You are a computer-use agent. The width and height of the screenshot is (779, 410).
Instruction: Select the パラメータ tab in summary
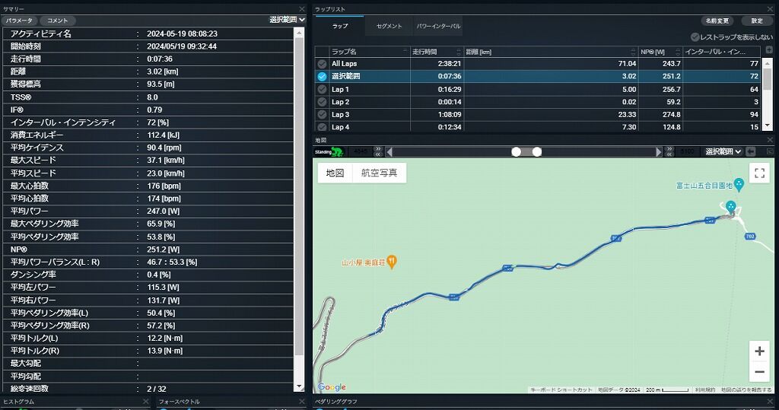[x=19, y=21]
